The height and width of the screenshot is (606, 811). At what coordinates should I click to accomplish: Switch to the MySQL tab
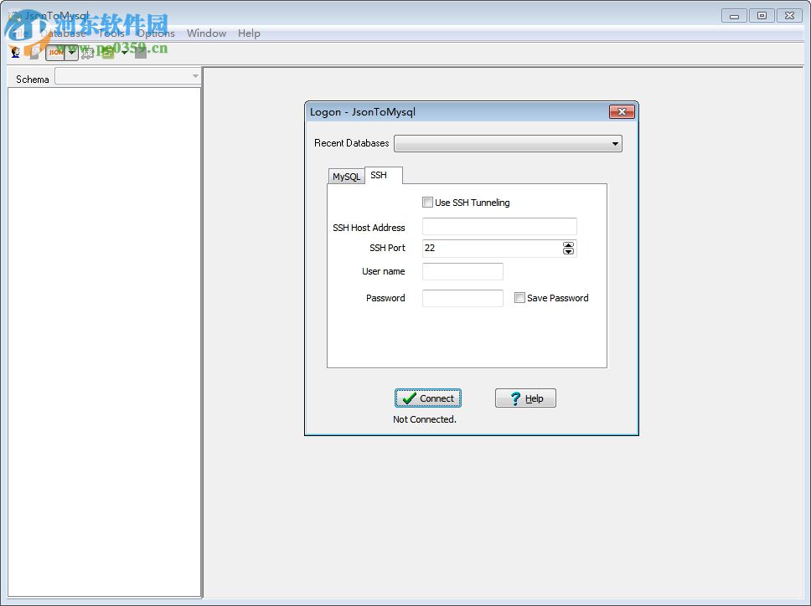coord(346,176)
